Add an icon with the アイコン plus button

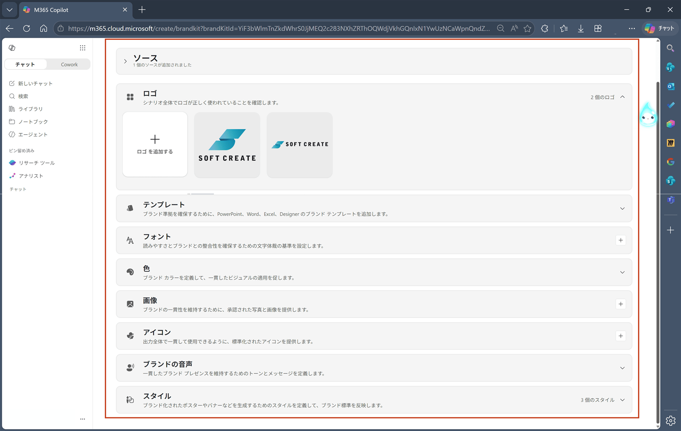pos(621,336)
